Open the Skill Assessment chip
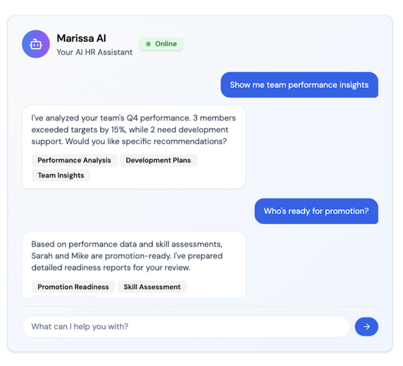 [x=152, y=287]
